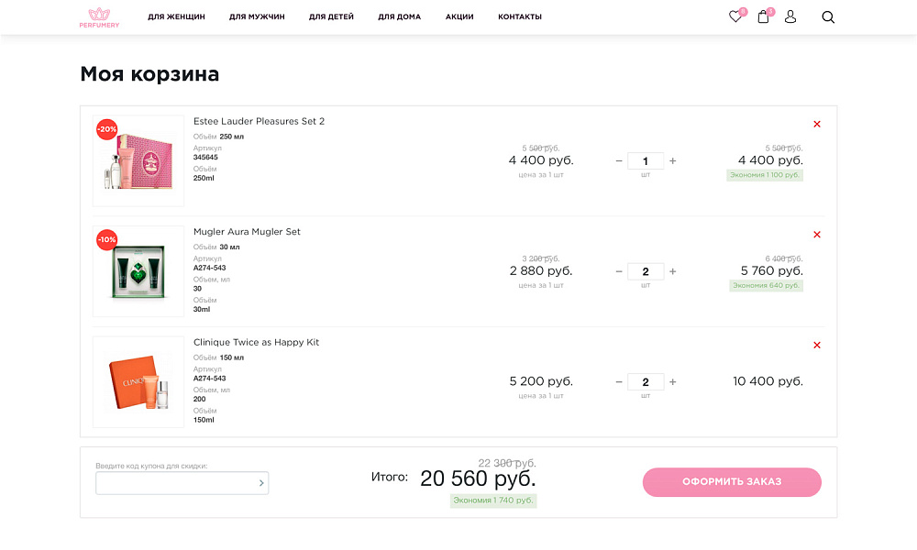Remove Mugler Aura Mugler Set from cart
The height and width of the screenshot is (550, 917).
coord(817,235)
